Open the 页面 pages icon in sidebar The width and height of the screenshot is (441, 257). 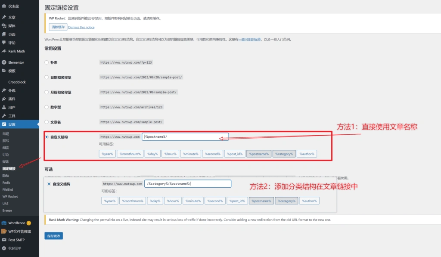pos(4,34)
